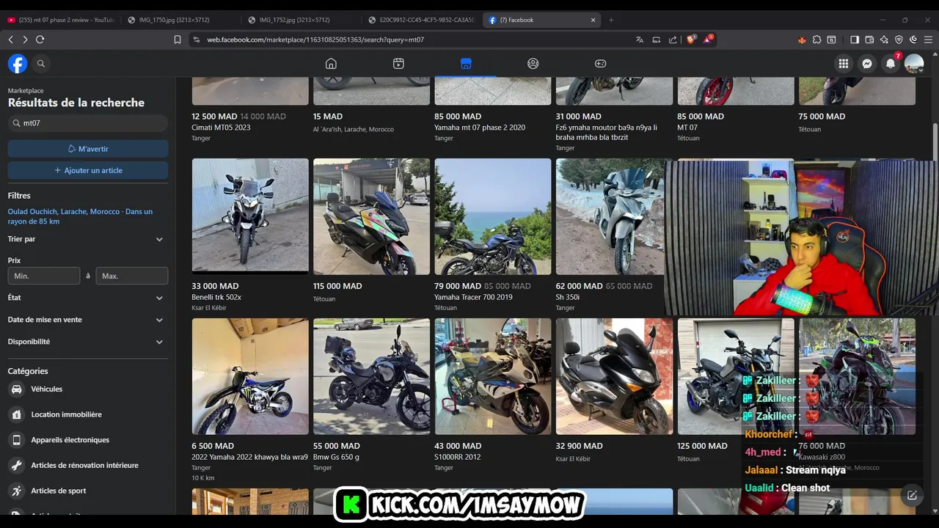This screenshot has width=939, height=528.
Task: Click the M'avertir alert button
Action: 88,149
